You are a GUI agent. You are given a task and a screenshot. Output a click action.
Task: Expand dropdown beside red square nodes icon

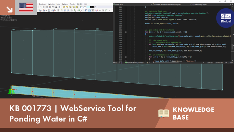point(51,10)
